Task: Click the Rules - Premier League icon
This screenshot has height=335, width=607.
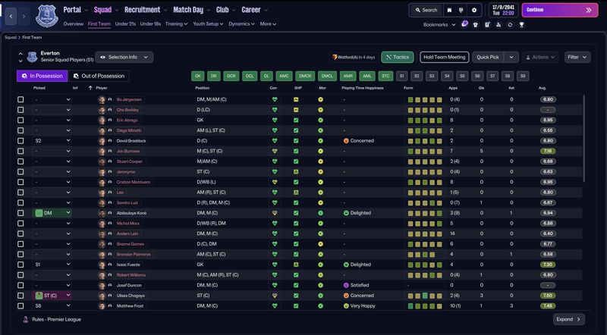Action: 26,320
